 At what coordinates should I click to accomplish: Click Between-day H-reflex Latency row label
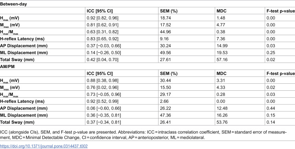(x=22, y=39)
